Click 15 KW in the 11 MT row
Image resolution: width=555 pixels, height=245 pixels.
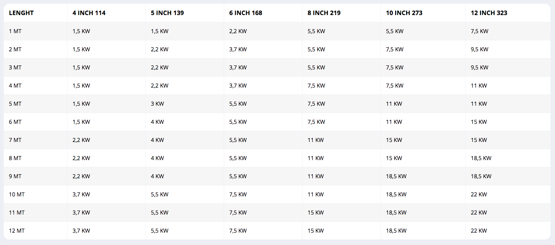315,212
